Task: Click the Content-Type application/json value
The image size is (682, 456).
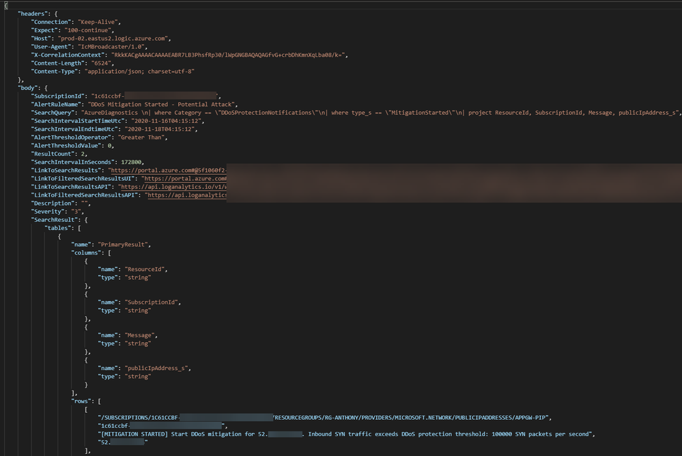Action: point(139,72)
